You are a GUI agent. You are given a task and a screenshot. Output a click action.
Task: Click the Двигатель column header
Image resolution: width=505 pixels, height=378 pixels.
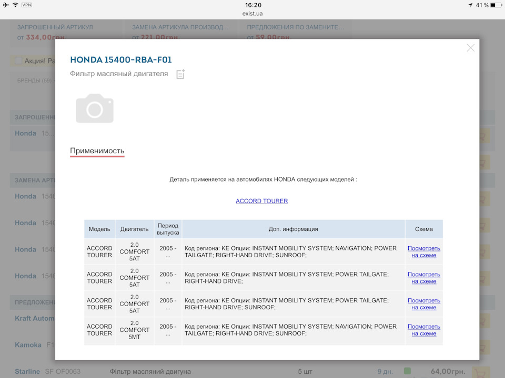click(x=134, y=229)
